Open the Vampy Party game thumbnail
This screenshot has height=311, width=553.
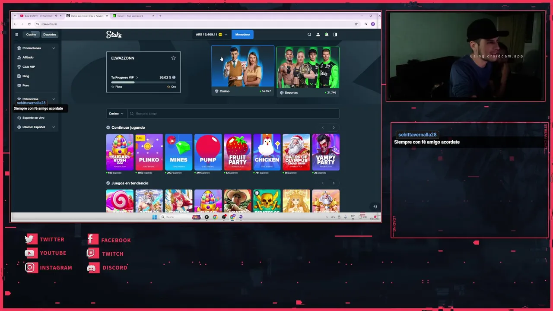pos(326,152)
